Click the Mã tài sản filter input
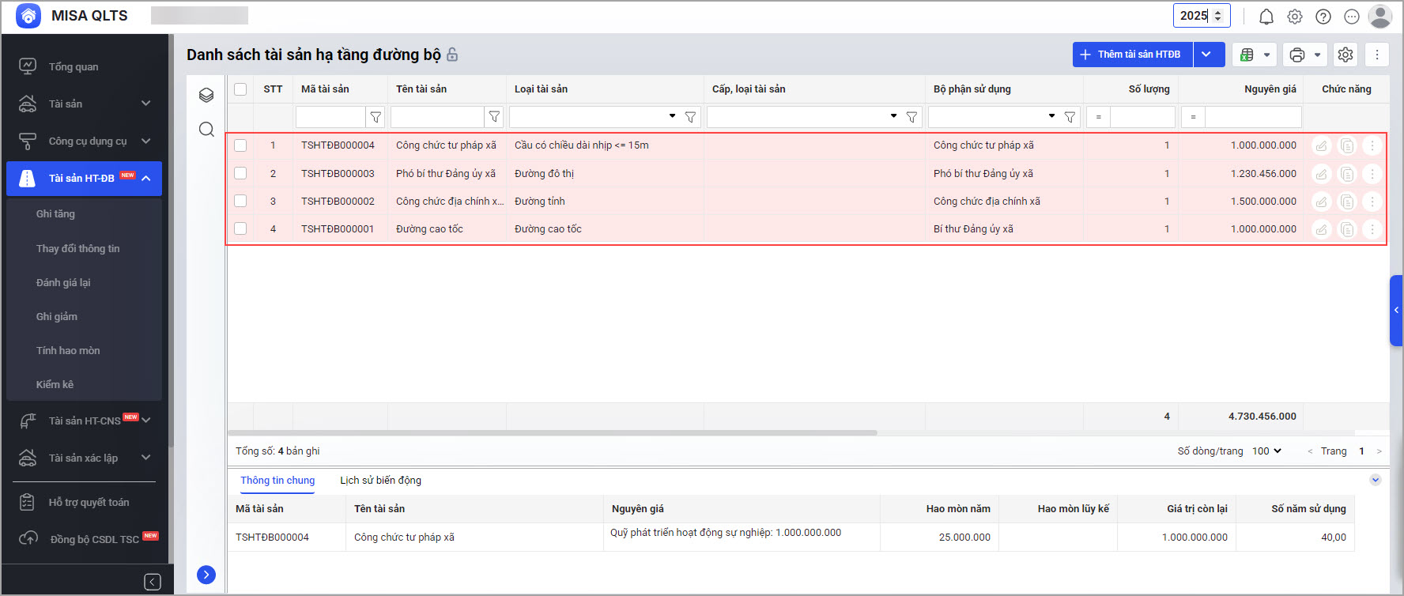 coord(330,117)
